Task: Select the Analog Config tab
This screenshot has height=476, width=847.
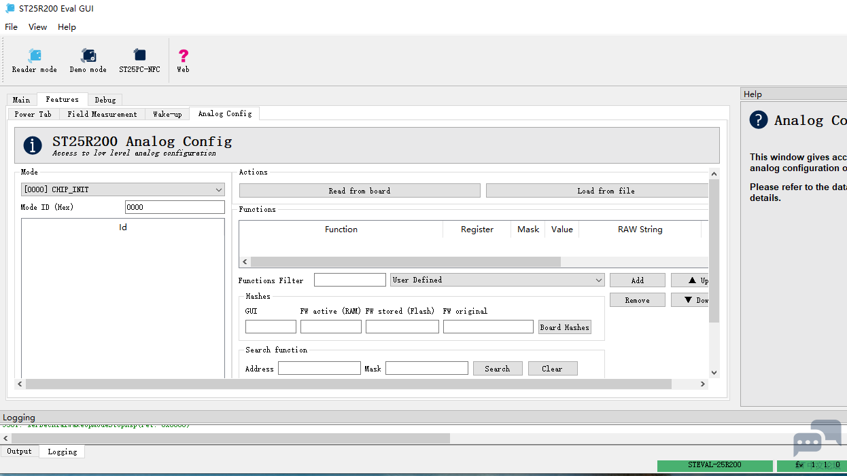Action: coord(225,113)
